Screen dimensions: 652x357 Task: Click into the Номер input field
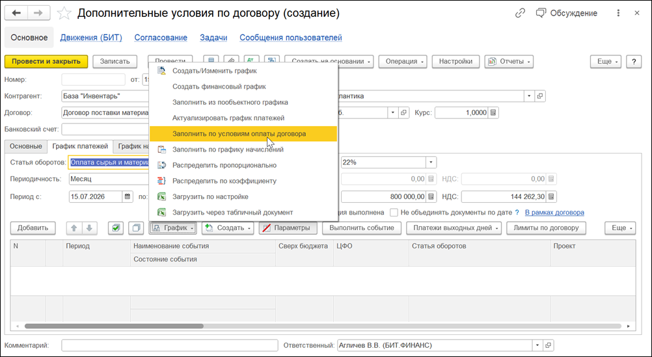click(93, 79)
